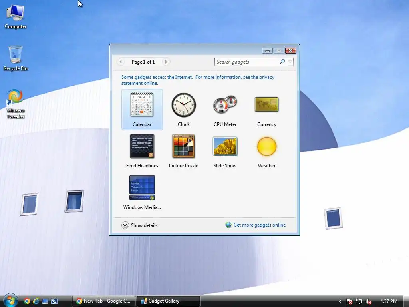
Task: Select the Clock gadget icon
Action: pos(184,105)
